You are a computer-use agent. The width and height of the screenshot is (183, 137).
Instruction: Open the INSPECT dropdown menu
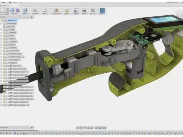[67, 14]
